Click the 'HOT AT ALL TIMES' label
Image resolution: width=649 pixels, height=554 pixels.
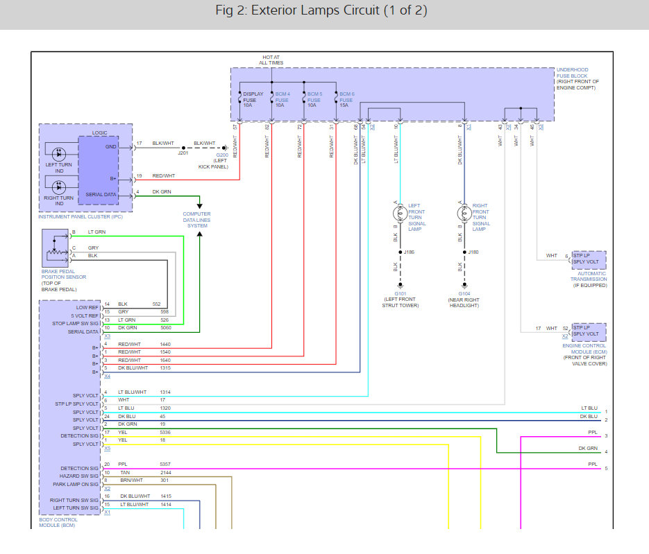271,60
